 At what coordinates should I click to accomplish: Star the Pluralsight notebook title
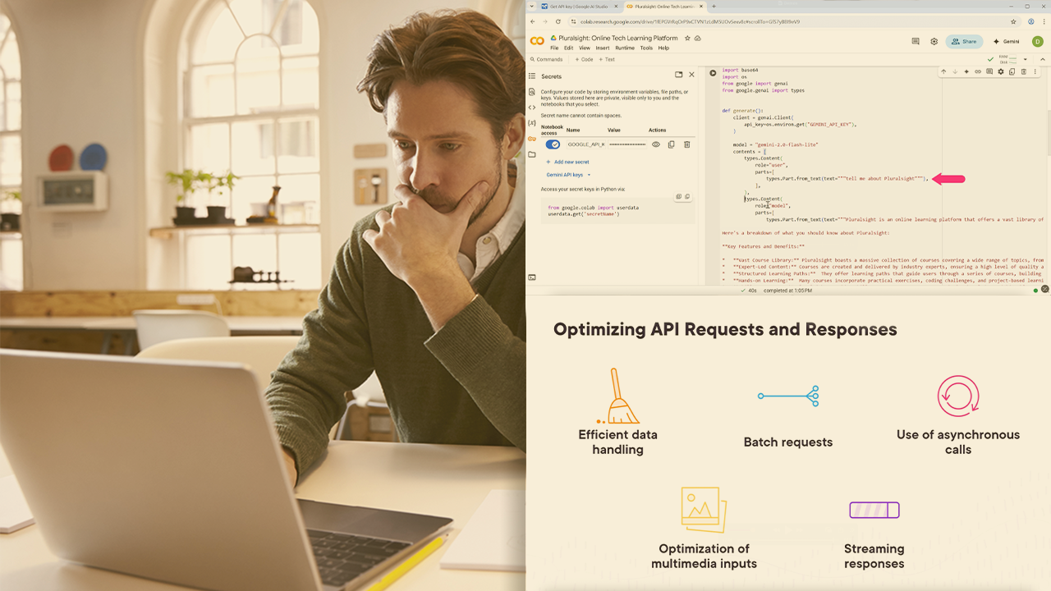pos(687,38)
